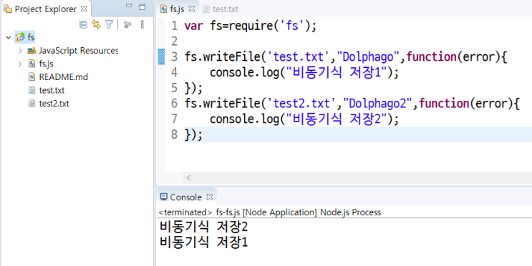Expand the fs.js tree node

click(20, 64)
